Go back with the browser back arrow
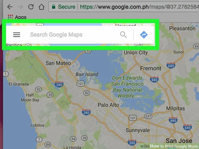This screenshot has width=199, height=149. pyautogui.click(x=10, y=7)
